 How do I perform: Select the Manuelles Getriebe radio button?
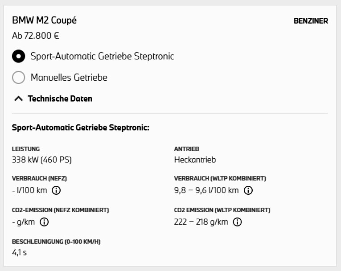(x=18, y=77)
